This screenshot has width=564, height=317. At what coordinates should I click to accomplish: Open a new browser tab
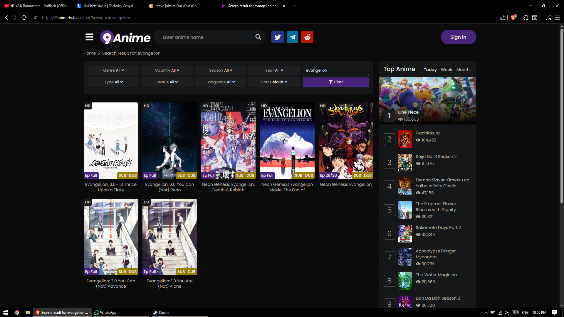pyautogui.click(x=295, y=6)
